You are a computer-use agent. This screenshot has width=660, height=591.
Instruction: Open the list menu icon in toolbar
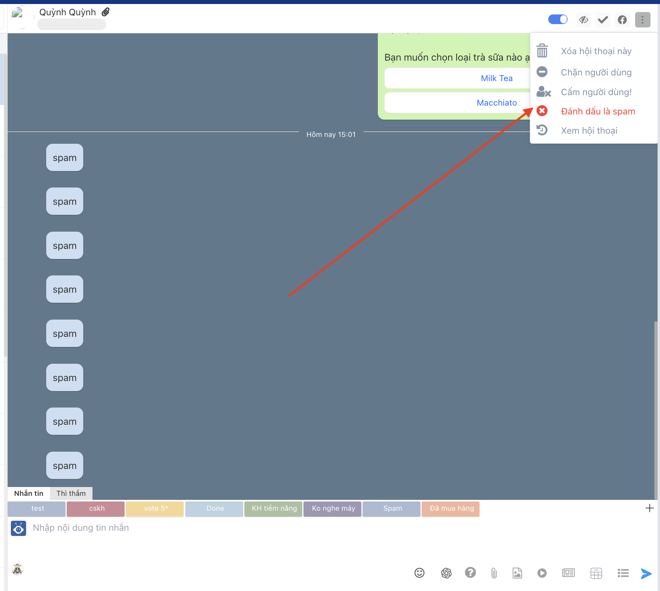pos(623,573)
